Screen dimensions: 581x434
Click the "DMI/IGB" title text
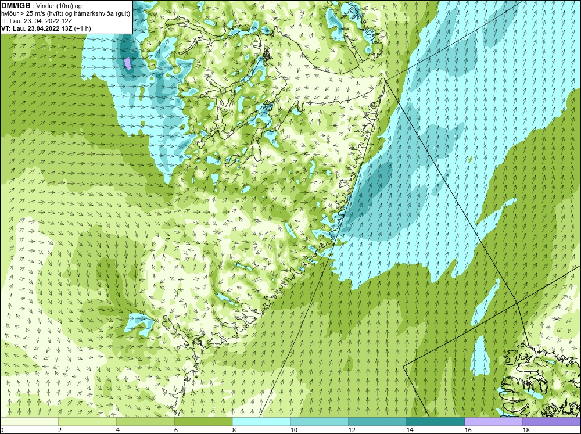[x=16, y=6]
